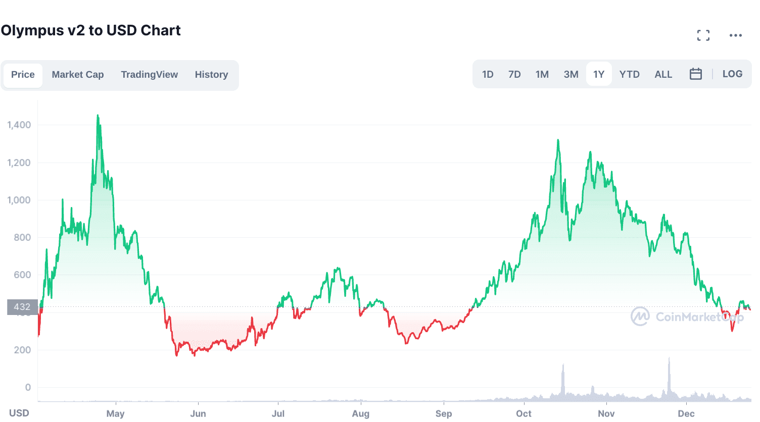Select the 1D time range
This screenshot has height=422, width=760.
pyautogui.click(x=487, y=75)
